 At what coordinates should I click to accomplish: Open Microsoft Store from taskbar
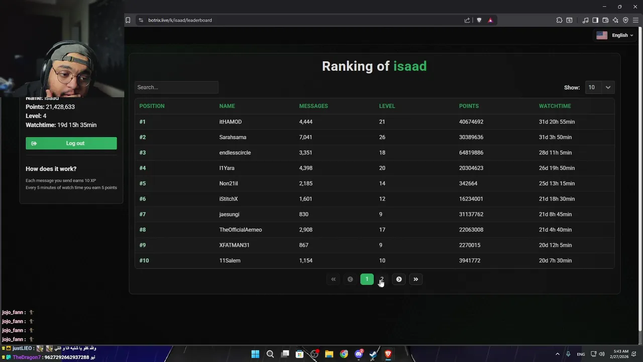(300, 354)
